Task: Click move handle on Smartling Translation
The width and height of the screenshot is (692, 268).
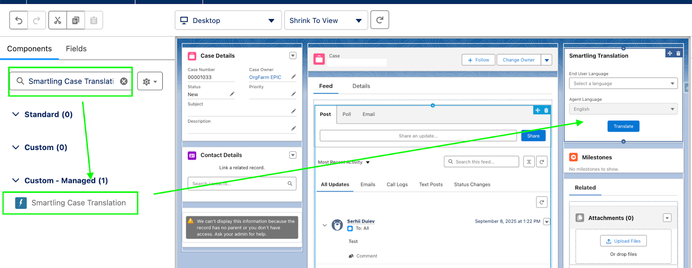Action: pos(670,54)
